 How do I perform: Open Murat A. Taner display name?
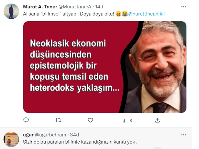(40, 7)
